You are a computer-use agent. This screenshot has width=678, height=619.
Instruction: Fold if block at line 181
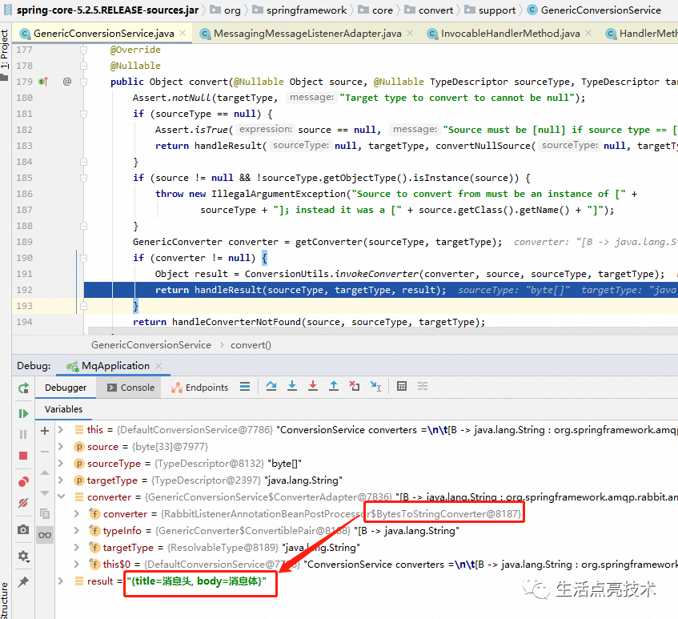tap(83, 114)
